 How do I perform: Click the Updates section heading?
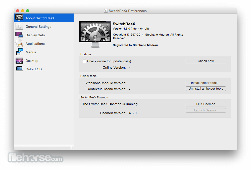(86, 54)
